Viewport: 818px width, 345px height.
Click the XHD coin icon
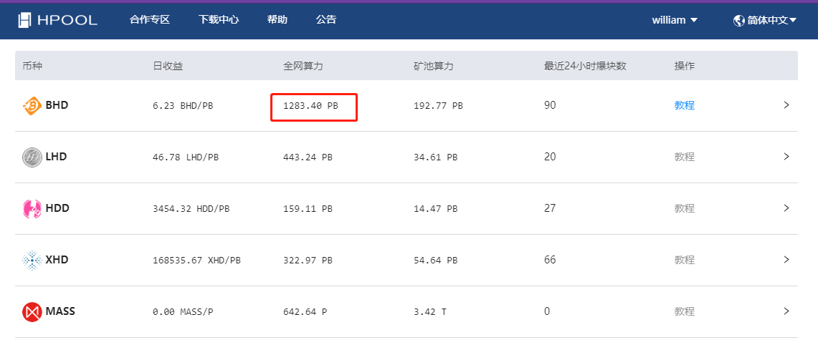[32, 260]
